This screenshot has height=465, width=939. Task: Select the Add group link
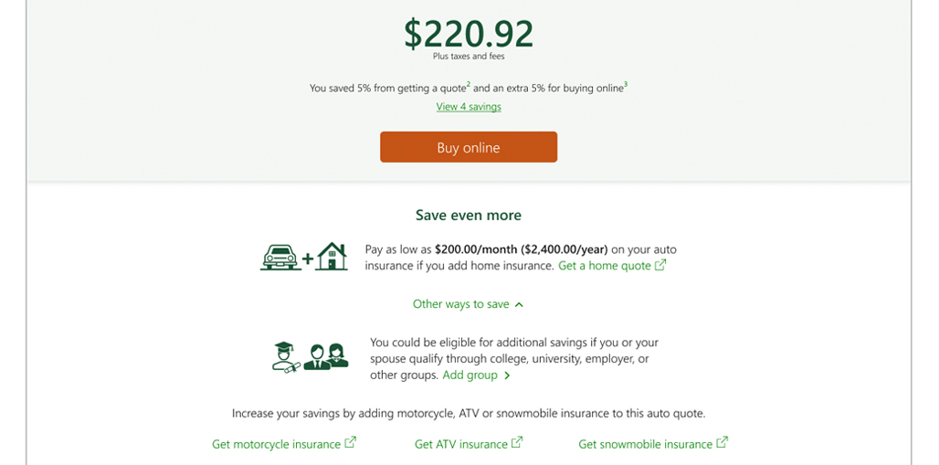coord(469,375)
